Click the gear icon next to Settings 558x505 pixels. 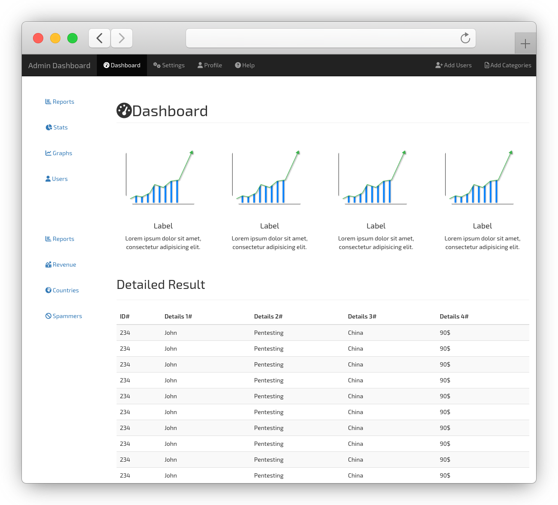(156, 65)
